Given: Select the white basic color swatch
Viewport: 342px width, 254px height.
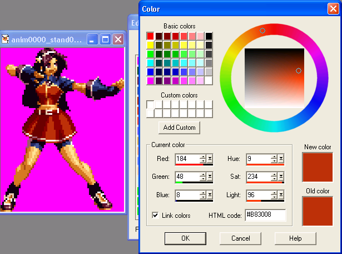Looking at the screenshot, I should click(x=209, y=81).
